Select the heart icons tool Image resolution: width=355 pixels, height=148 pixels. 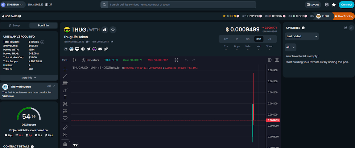65,118
